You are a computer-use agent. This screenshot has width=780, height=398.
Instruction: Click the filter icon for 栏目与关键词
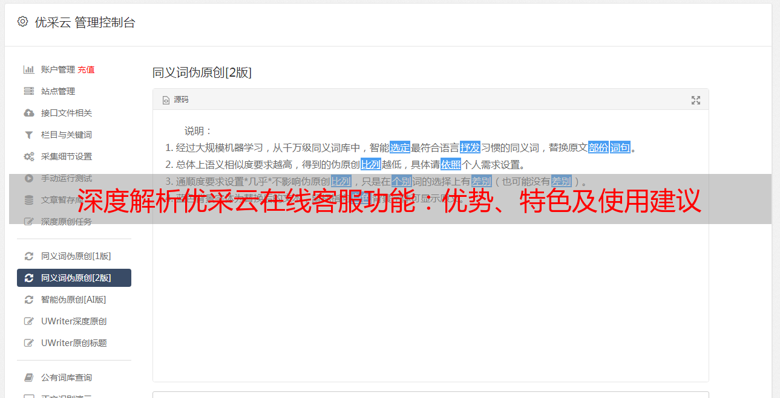[x=28, y=135]
